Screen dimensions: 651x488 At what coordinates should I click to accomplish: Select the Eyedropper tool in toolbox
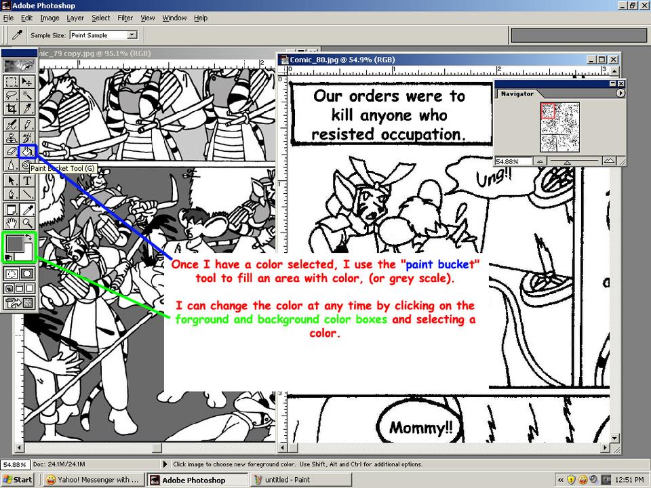27,209
